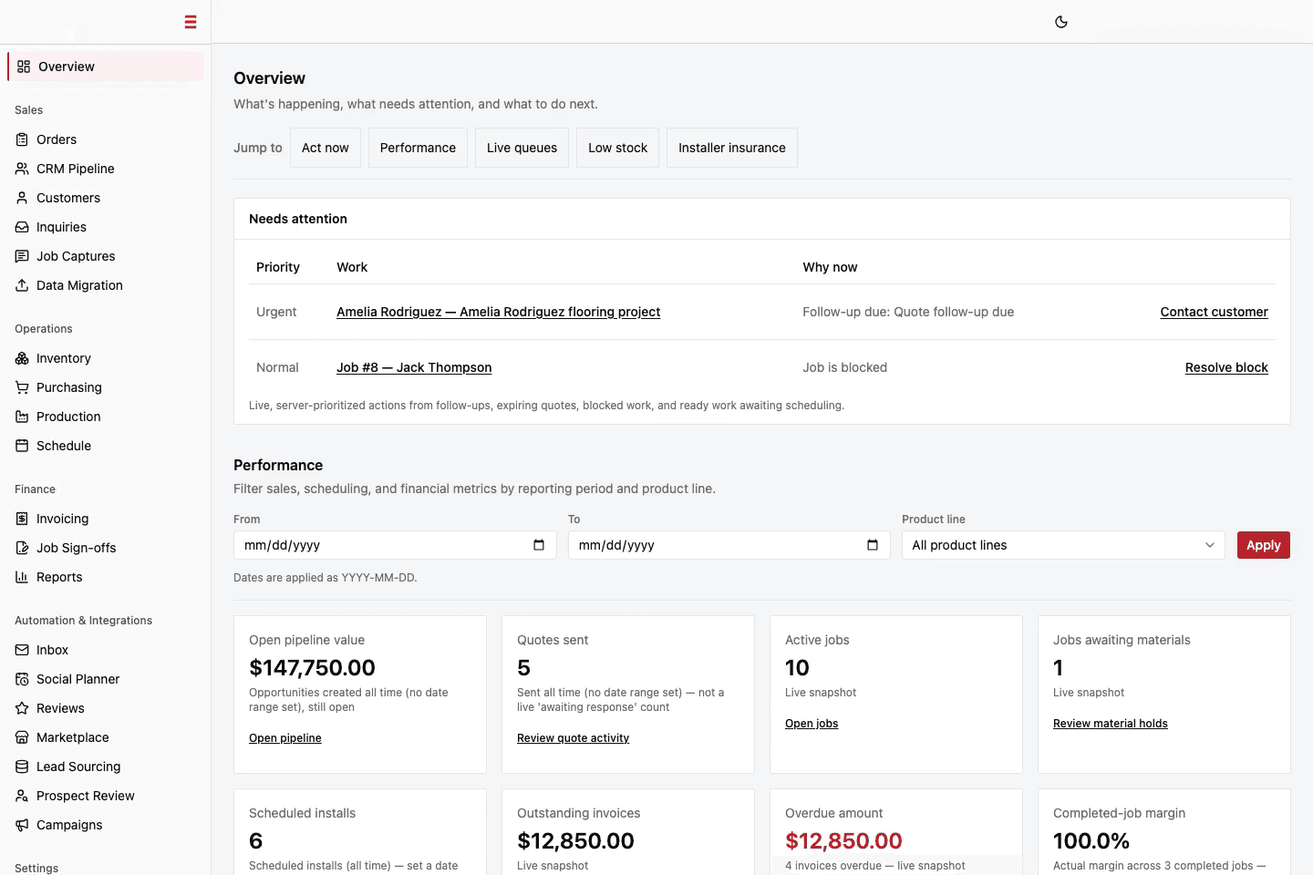Open Review quote activity link
The width and height of the screenshot is (1313, 875).
click(573, 738)
